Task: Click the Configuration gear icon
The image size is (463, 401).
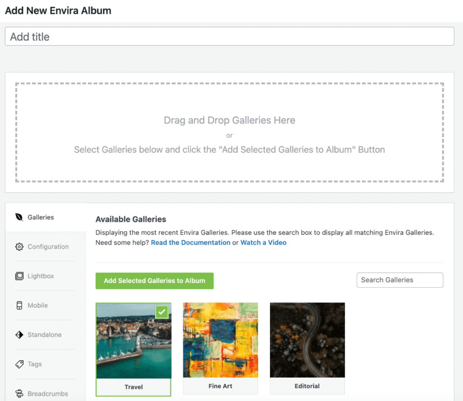Action: pyautogui.click(x=19, y=246)
